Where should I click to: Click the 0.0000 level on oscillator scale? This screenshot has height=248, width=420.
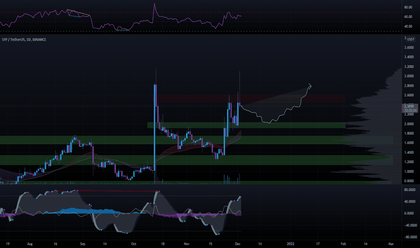409,213
